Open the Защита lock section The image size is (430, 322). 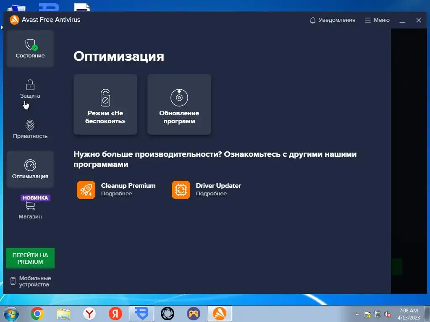(x=30, y=89)
